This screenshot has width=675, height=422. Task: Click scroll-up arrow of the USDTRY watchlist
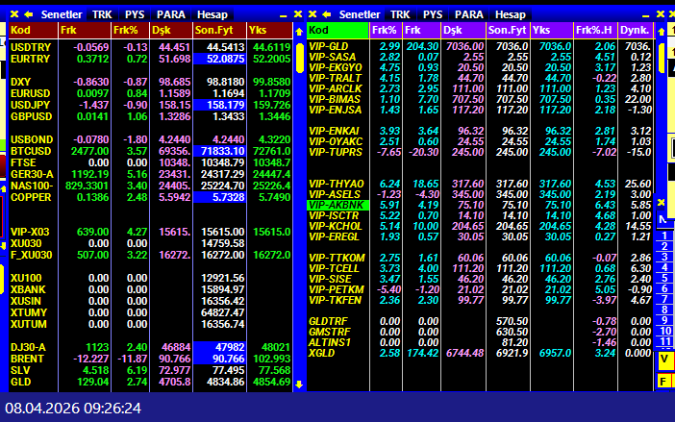coord(299,32)
